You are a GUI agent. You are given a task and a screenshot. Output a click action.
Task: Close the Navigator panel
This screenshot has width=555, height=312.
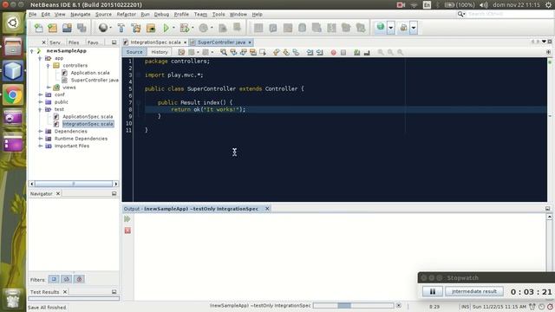tap(58, 193)
